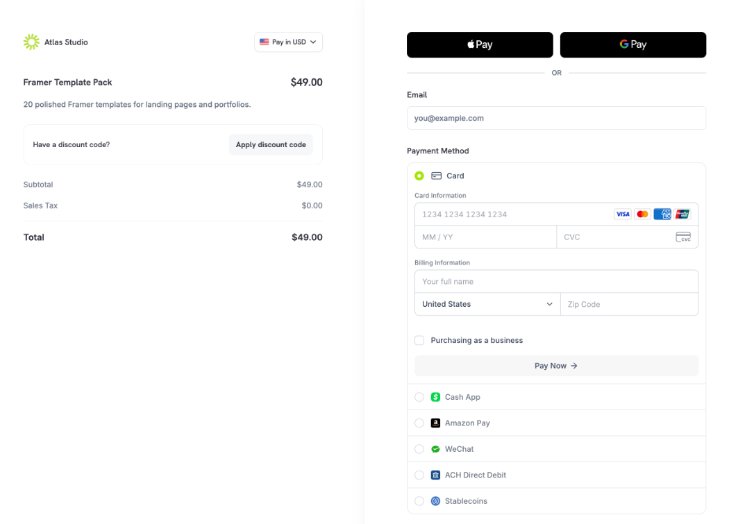The height and width of the screenshot is (524, 729).
Task: Click the Pay Now button
Action: [x=556, y=366]
